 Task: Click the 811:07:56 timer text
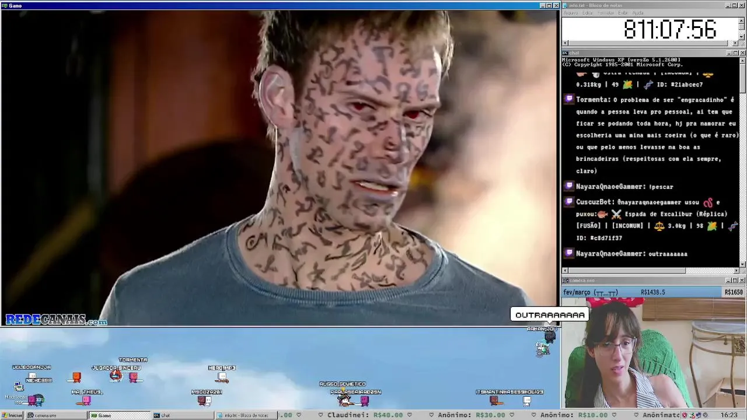[669, 29]
